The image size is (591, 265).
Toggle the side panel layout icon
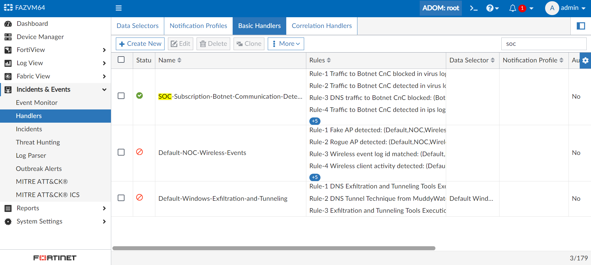[581, 26]
